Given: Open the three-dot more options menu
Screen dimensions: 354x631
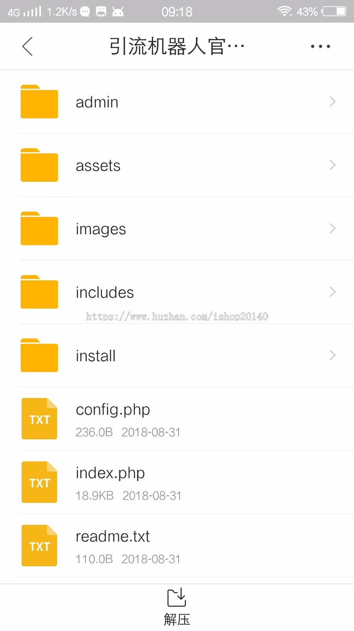Looking at the screenshot, I should pyautogui.click(x=320, y=47).
